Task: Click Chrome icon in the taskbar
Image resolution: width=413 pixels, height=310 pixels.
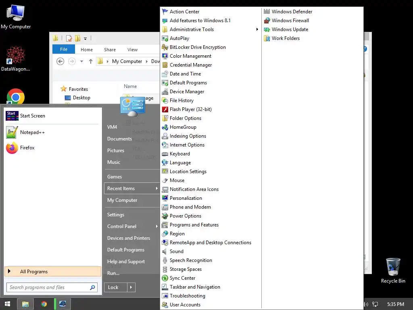Action: click(44, 304)
